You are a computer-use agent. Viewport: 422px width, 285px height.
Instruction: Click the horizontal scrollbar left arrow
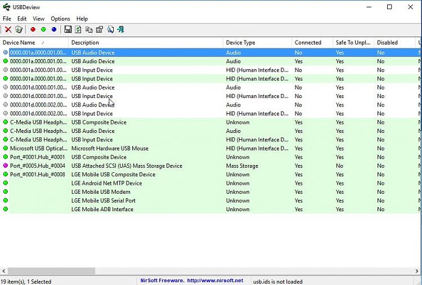(x=4, y=271)
